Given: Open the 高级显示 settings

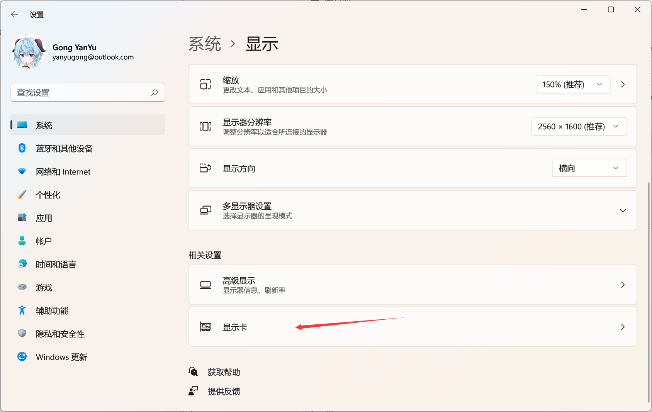Looking at the screenshot, I should pyautogui.click(x=412, y=285).
